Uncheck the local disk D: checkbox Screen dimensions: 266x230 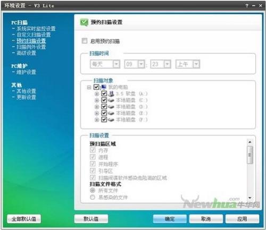tap(104, 107)
